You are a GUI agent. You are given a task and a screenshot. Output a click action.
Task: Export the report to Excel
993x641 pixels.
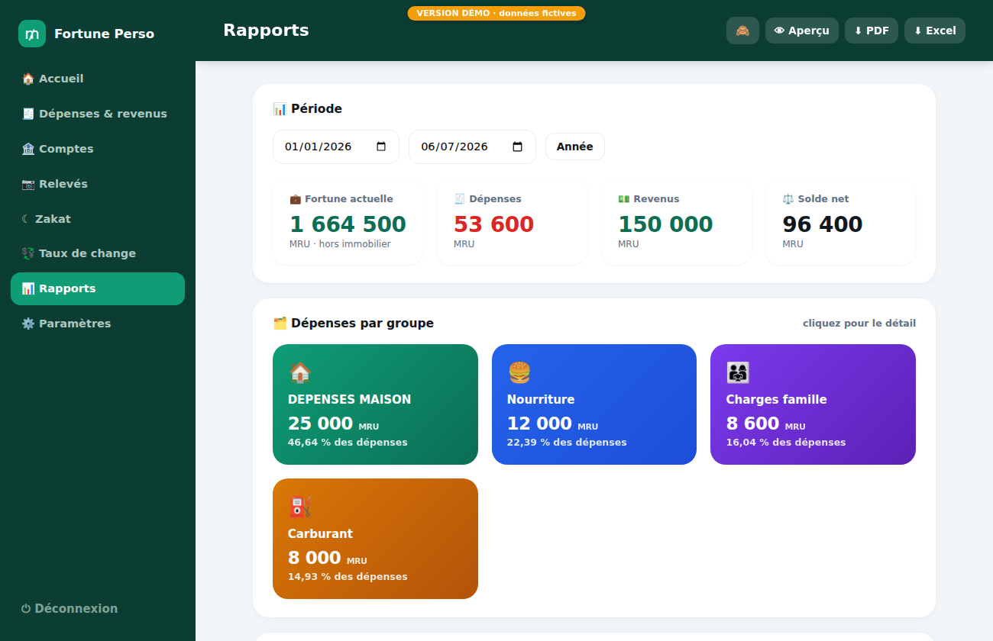coord(935,31)
